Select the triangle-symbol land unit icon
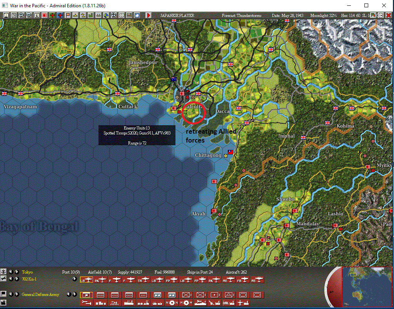Screen dimensions: 394x309 pos(228,295)
